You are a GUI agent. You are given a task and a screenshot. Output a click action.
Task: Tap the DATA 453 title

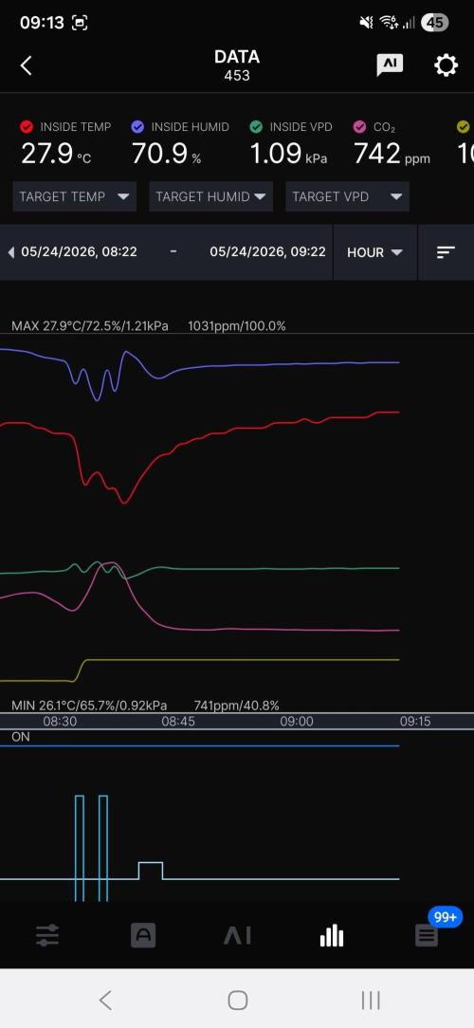[x=237, y=64]
